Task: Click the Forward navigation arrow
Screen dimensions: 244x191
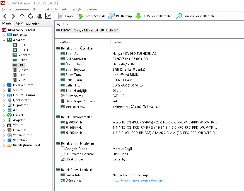Action: point(13,16)
